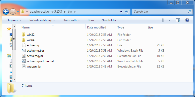
Task: Click the Burn toolbar button
Action: (91, 20)
